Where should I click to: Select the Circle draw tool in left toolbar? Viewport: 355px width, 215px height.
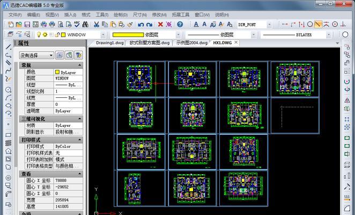click(x=8, y=89)
